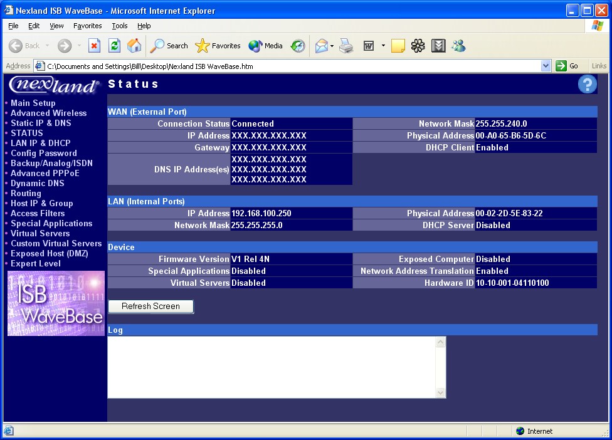Open the Media pane
The image size is (612, 440).
tap(265, 46)
